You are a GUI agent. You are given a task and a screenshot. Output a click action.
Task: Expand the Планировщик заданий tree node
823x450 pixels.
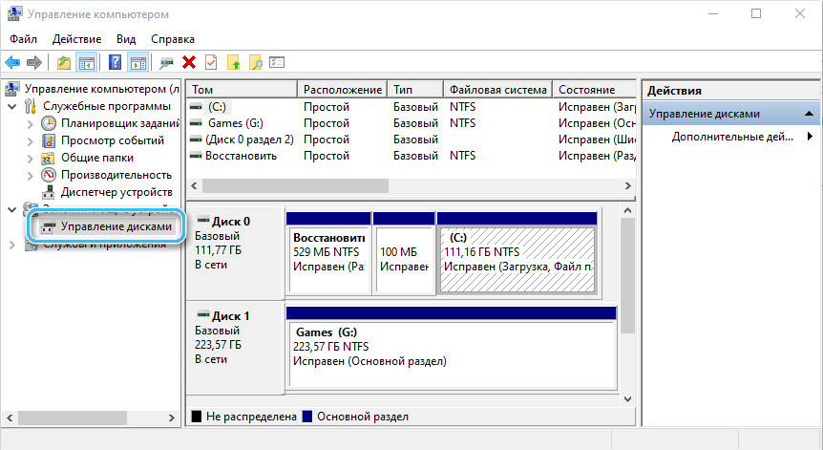pos(29,123)
